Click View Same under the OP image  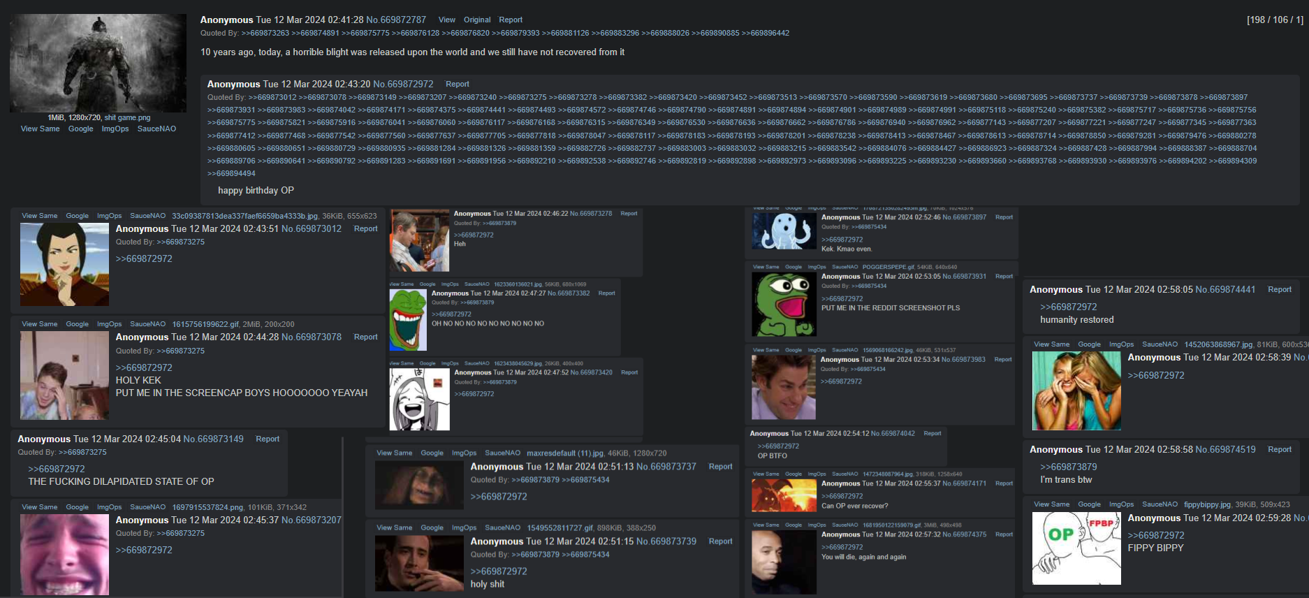click(x=41, y=129)
